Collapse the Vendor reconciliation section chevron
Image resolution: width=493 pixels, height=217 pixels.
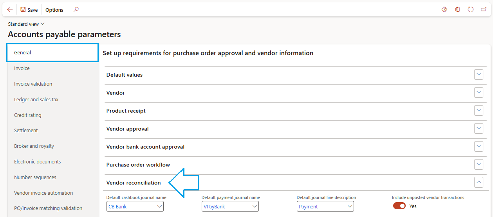click(479, 183)
